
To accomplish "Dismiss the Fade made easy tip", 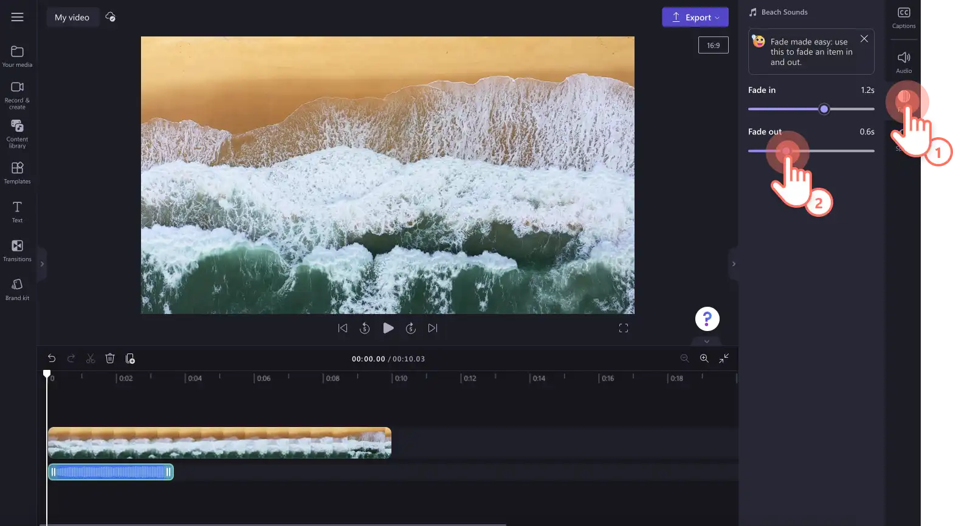I will click(864, 39).
